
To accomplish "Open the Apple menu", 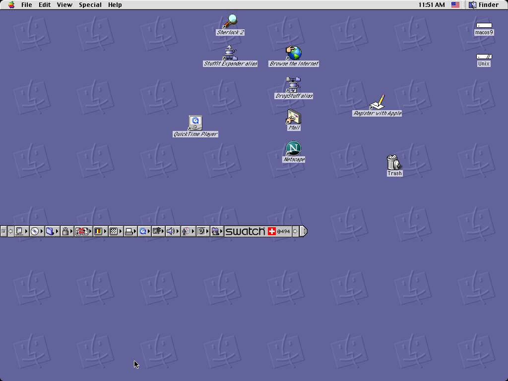I will pyautogui.click(x=11, y=4).
